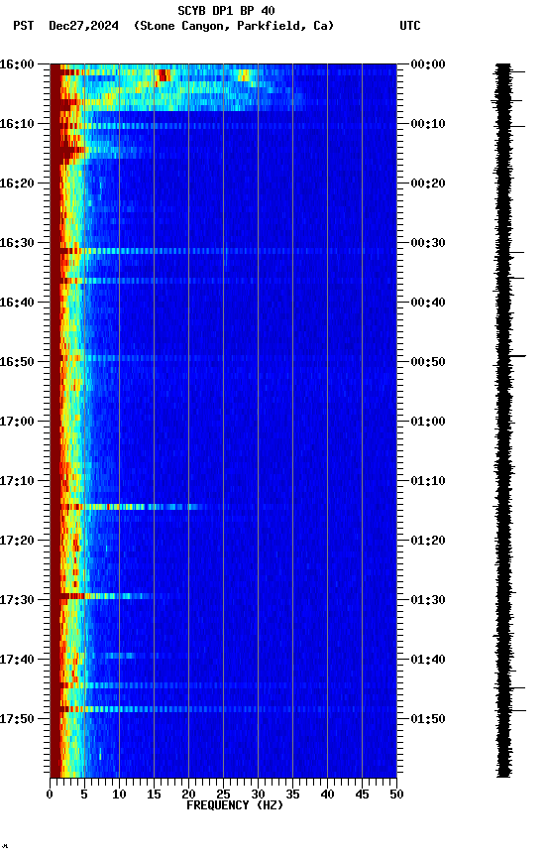Image resolution: width=547 pixels, height=857 pixels.
Task: Click the UTC time label 00:50
Action: [x=428, y=362]
